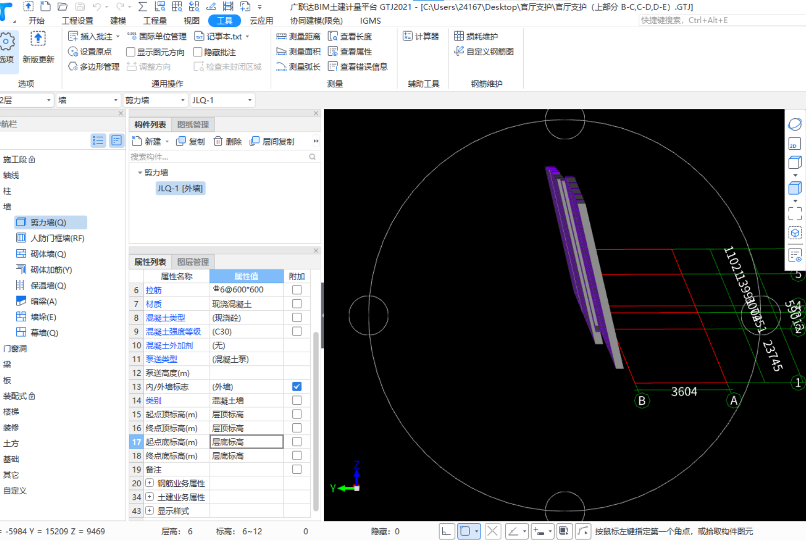Open 多边形管理 tool
Viewport: 806px width, 541px height.
tap(94, 67)
